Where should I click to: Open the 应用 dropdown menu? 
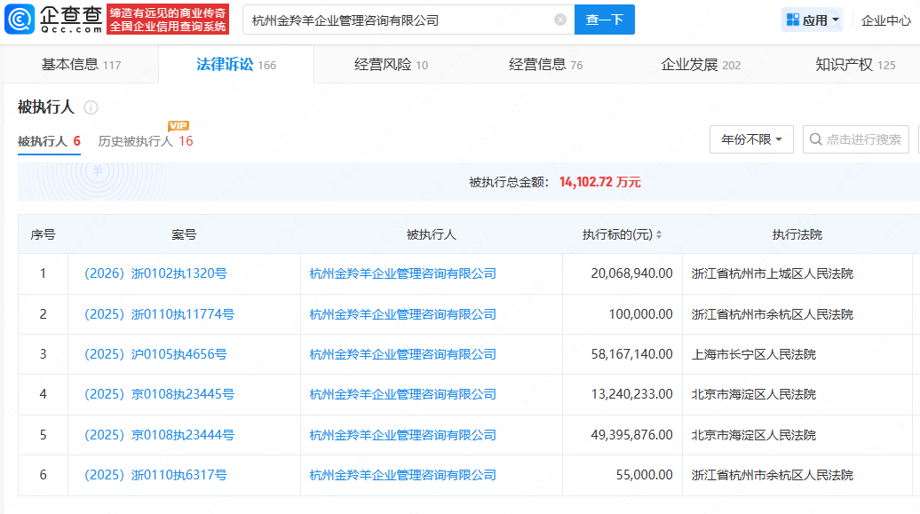point(813,20)
